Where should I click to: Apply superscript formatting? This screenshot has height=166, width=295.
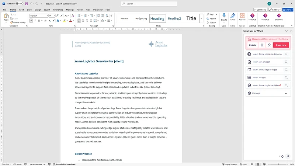(x=53, y=21)
